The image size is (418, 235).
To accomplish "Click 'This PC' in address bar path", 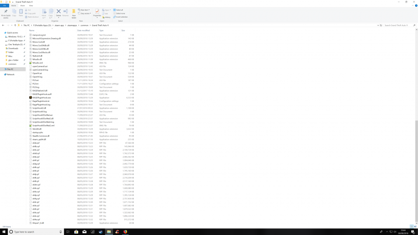I will (26, 25).
